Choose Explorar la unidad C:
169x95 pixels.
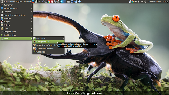coord(49,48)
